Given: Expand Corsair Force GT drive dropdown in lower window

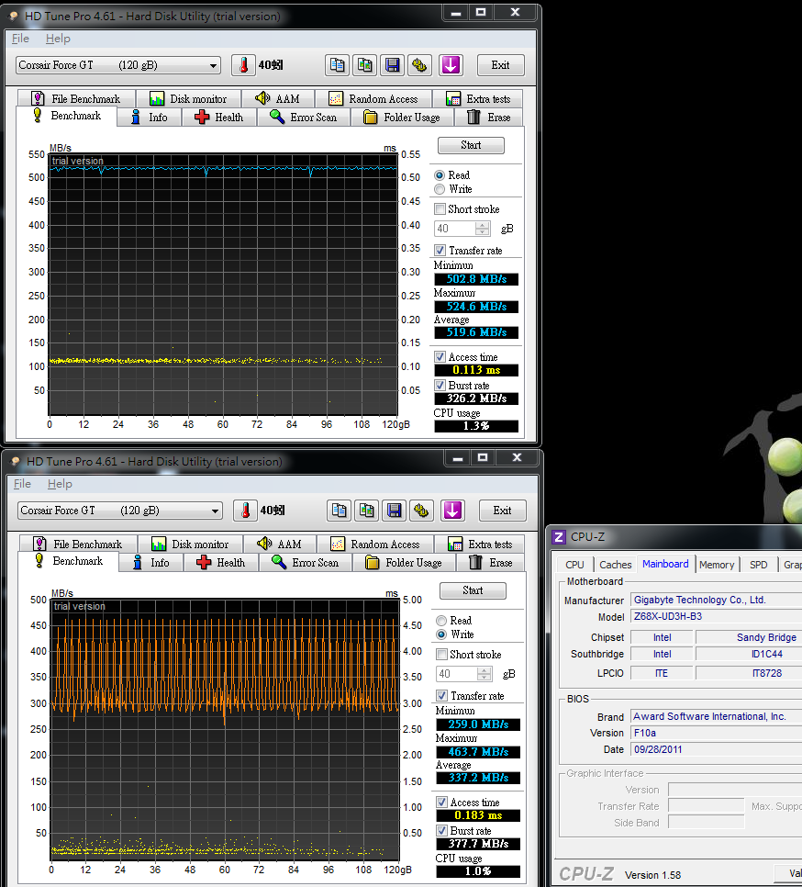Looking at the screenshot, I should 214,511.
